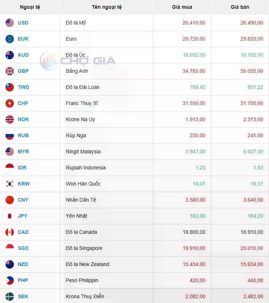The width and height of the screenshot is (269, 303).
Task: Click the Giá bán column header
Action: pyautogui.click(x=240, y=7)
